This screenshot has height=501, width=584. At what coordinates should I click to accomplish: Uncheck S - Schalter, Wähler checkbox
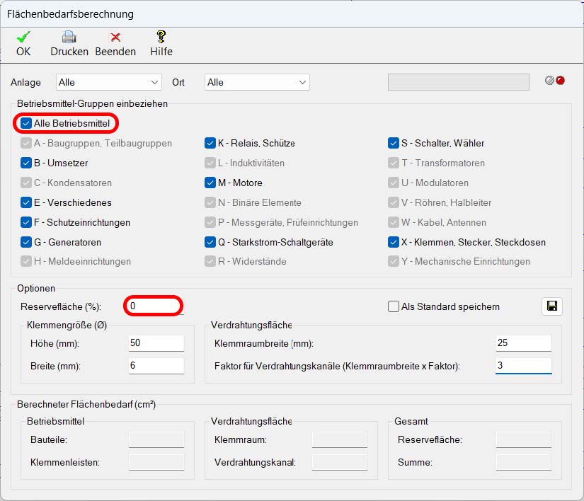(x=394, y=143)
